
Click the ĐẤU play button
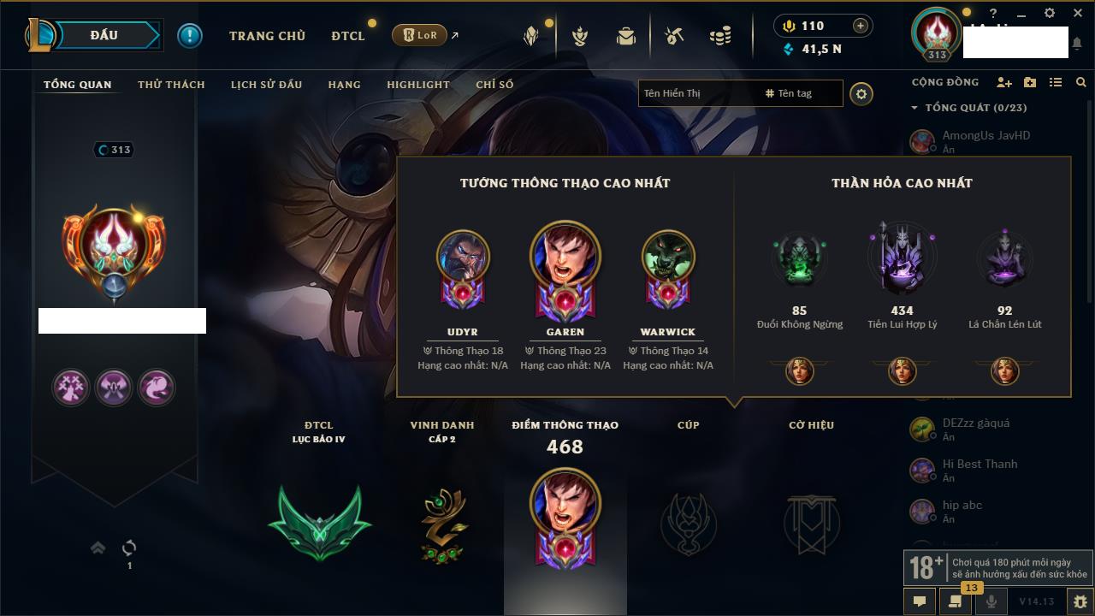(x=104, y=35)
